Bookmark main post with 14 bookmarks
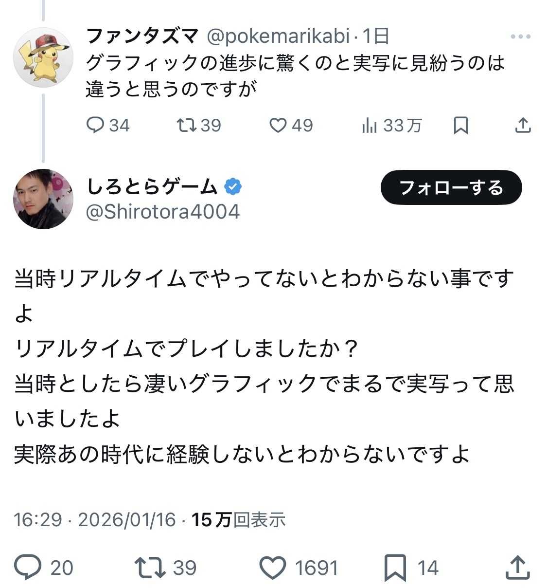Viewport: 547px width, 588px height. (395, 568)
